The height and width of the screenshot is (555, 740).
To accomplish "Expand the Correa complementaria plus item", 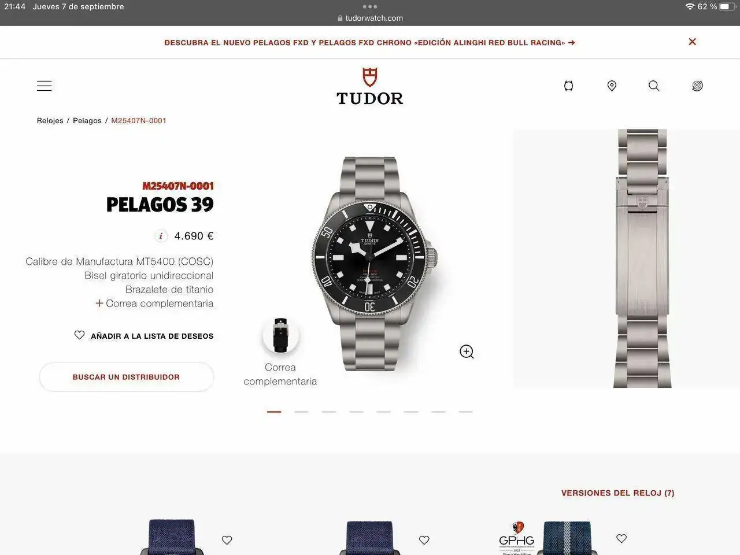I will click(155, 304).
